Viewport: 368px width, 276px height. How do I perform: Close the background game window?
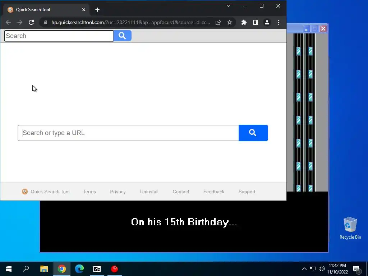(323, 29)
